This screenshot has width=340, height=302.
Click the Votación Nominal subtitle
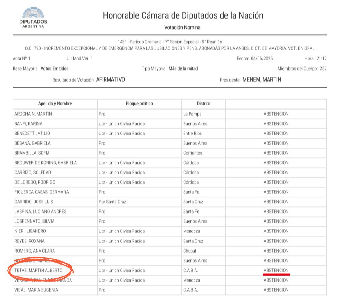[184, 27]
